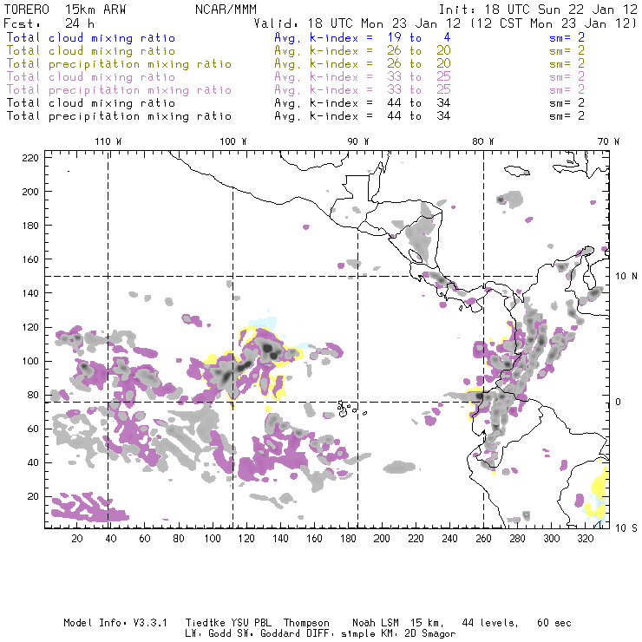Click the 'Fcst: 24 h' forecast label
The width and height of the screenshot is (642, 642).
point(49,23)
